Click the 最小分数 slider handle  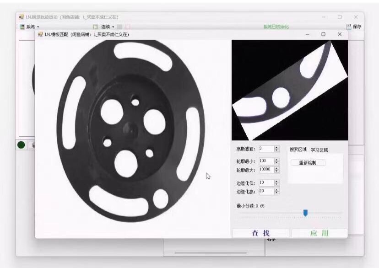tap(305, 213)
